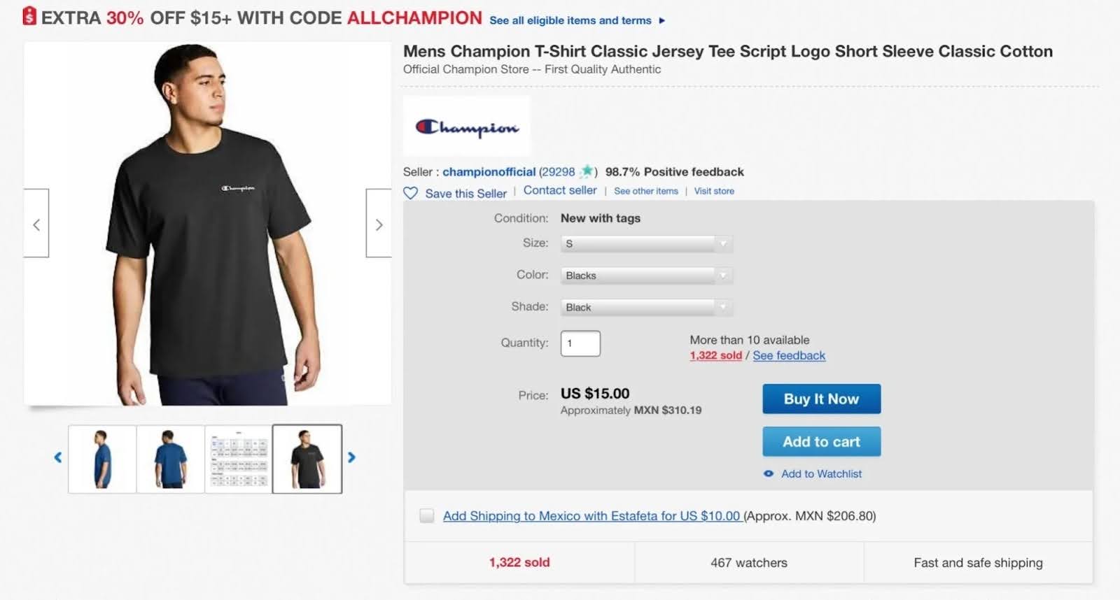The height and width of the screenshot is (600, 1120).
Task: Click Add to cart
Action: point(821,441)
